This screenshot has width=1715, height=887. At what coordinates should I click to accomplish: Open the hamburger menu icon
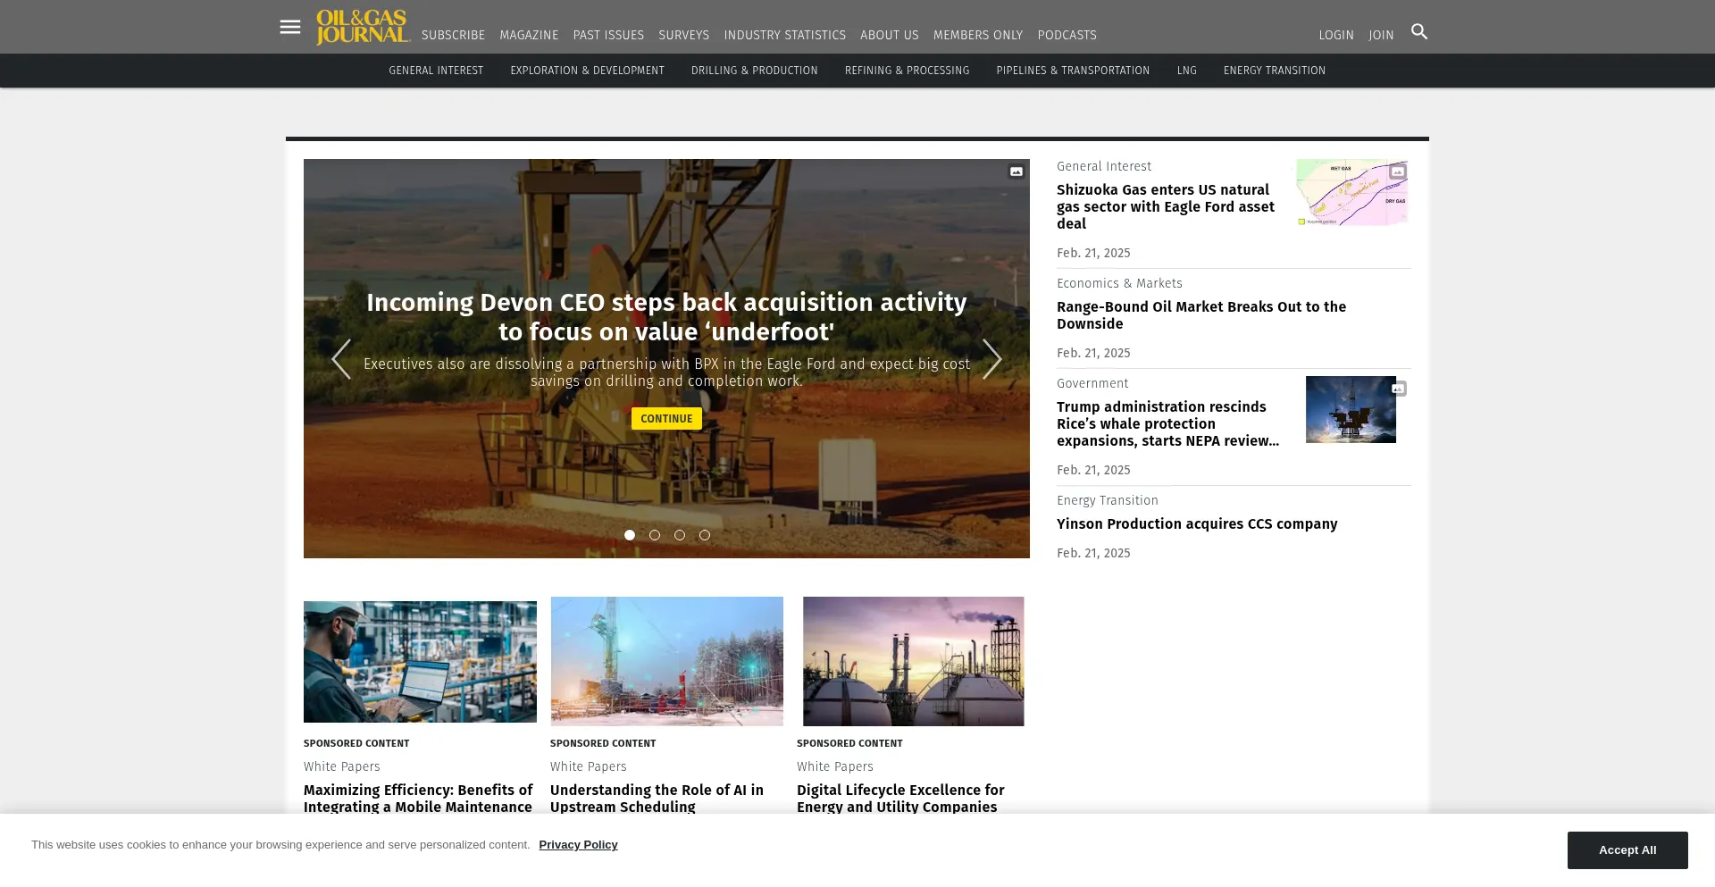(290, 27)
